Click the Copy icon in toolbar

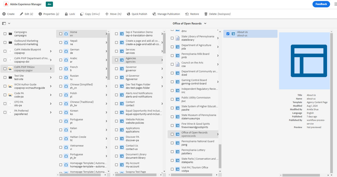pos(82,14)
